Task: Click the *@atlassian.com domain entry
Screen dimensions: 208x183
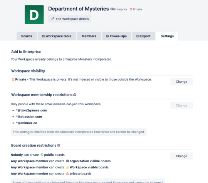Action: coord(29,117)
